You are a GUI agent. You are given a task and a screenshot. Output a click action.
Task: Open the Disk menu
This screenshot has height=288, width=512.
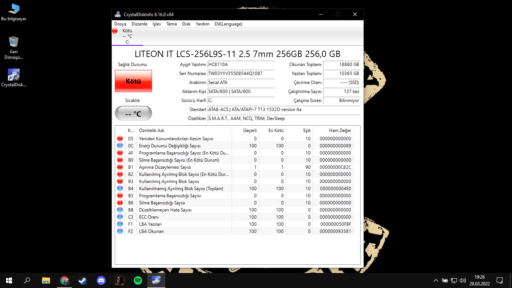click(186, 24)
